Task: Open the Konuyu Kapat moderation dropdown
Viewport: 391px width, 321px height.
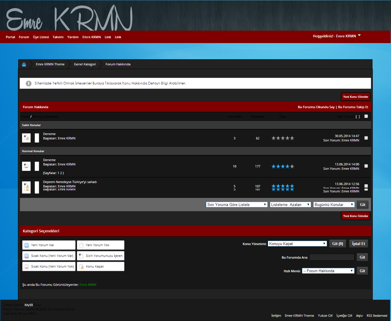Action: point(297,244)
